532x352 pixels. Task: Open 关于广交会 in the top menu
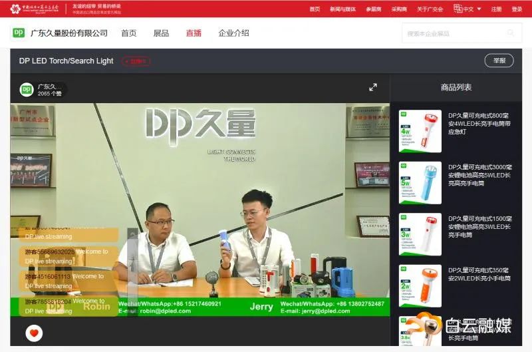click(430, 9)
